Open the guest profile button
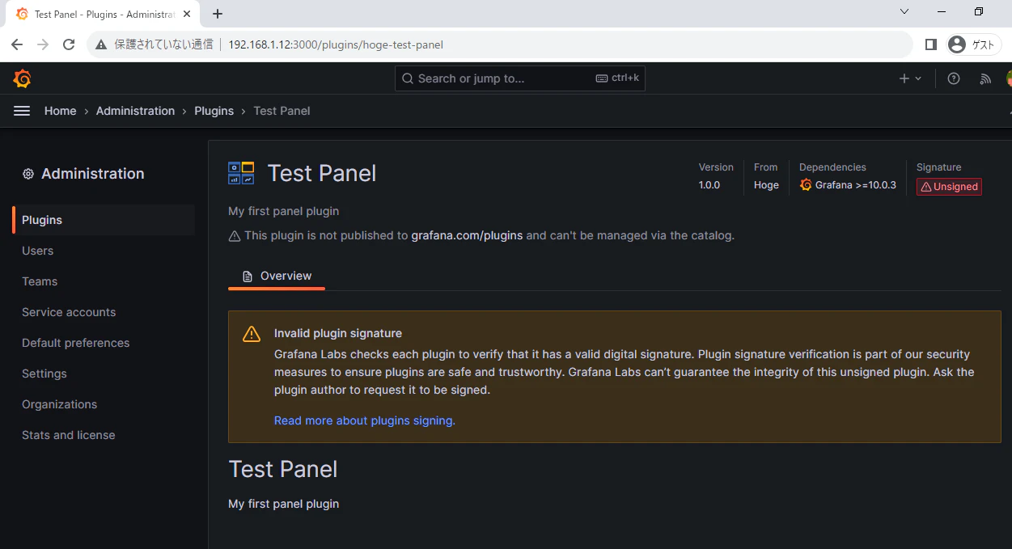The height and width of the screenshot is (549, 1012). tap(974, 44)
